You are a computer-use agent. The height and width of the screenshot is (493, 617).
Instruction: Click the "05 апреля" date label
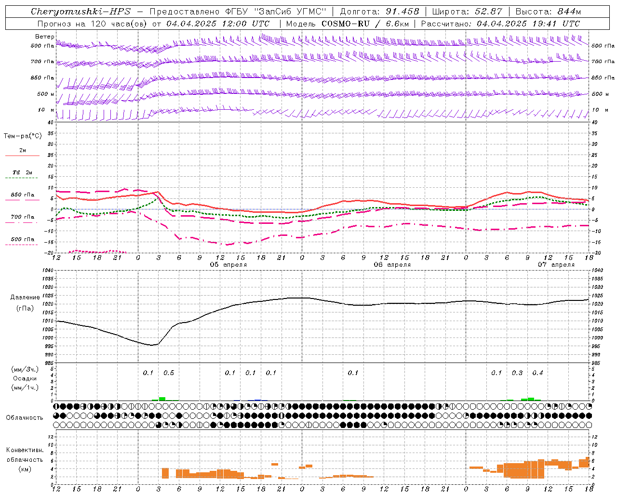pos(228,265)
